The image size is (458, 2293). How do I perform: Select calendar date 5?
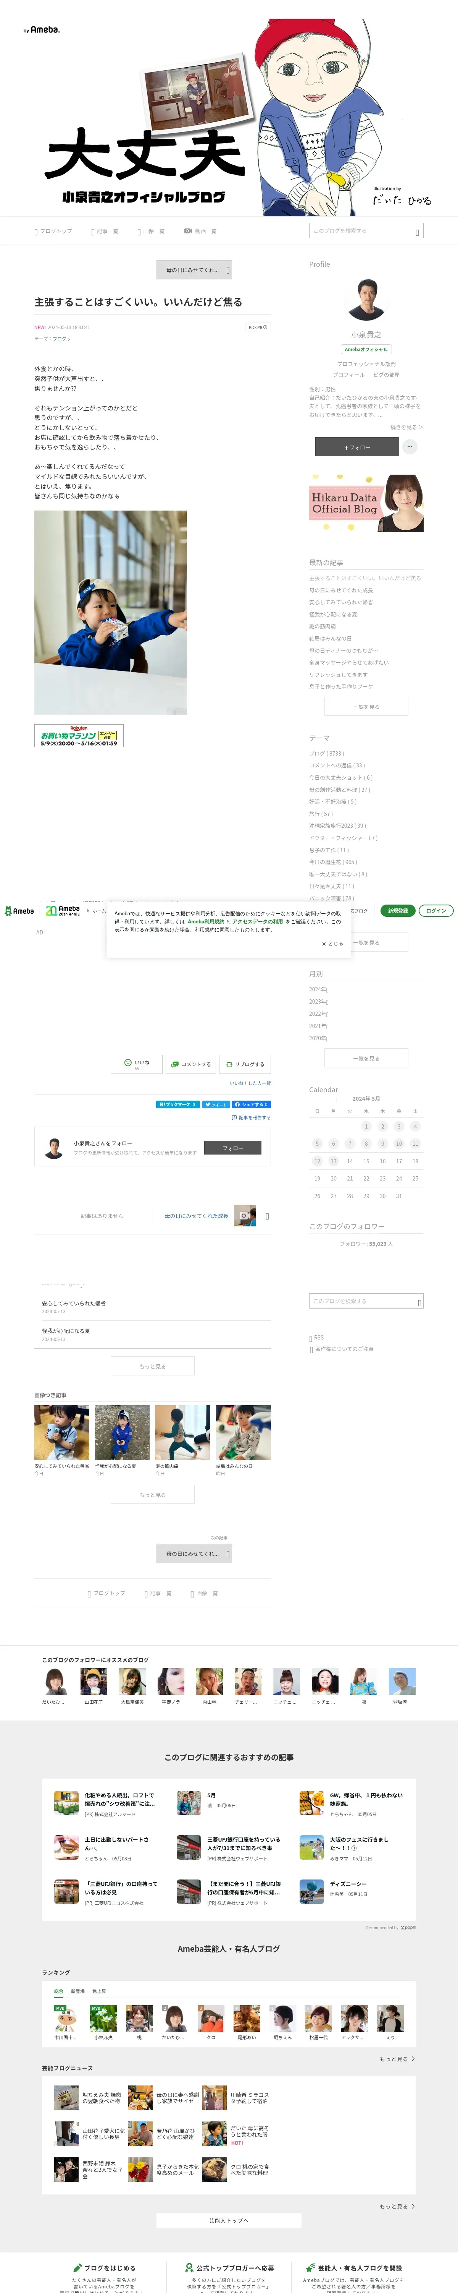317,1143
